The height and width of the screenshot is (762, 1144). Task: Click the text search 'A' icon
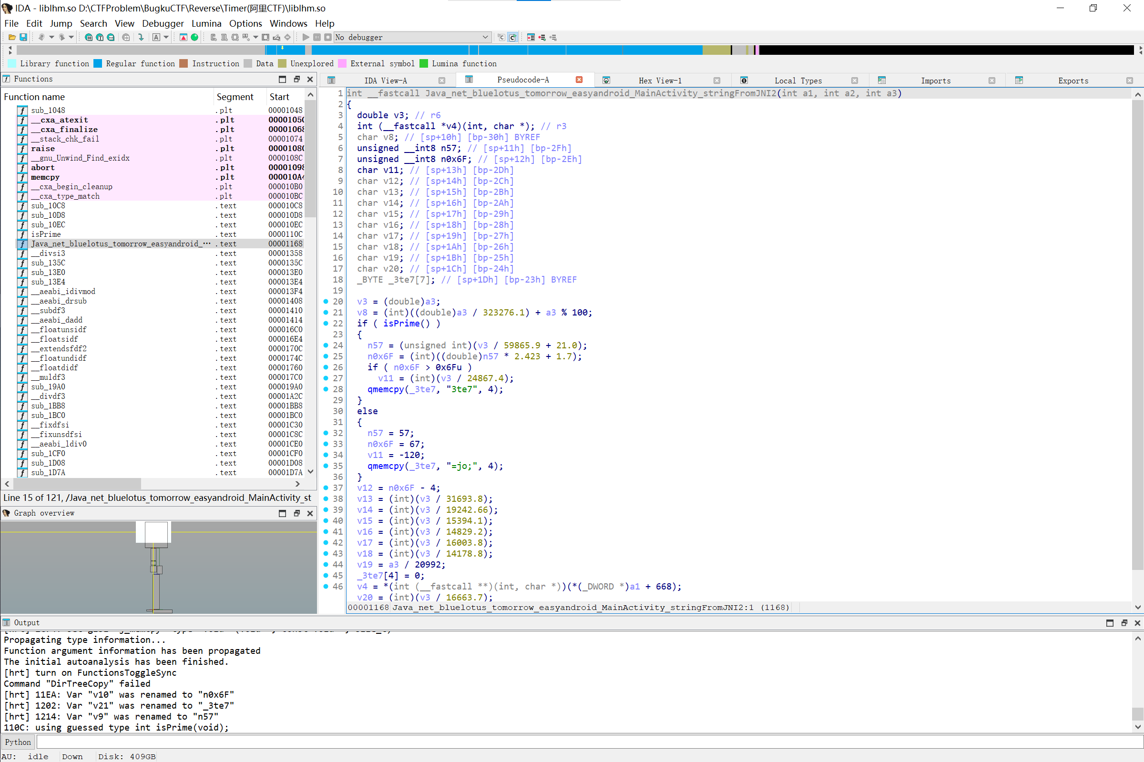(x=156, y=38)
